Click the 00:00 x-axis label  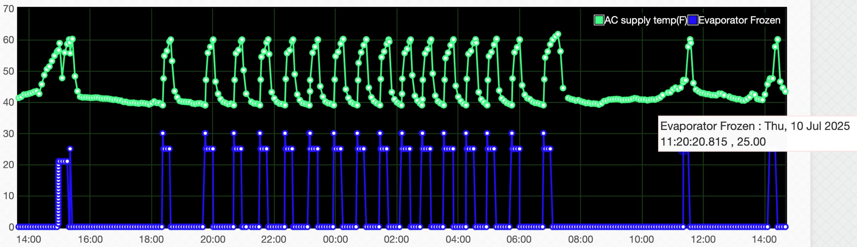coord(335,239)
